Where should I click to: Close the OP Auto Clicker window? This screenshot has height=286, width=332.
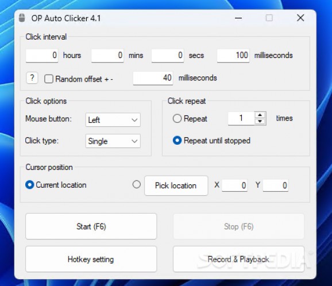pyautogui.click(x=300, y=18)
